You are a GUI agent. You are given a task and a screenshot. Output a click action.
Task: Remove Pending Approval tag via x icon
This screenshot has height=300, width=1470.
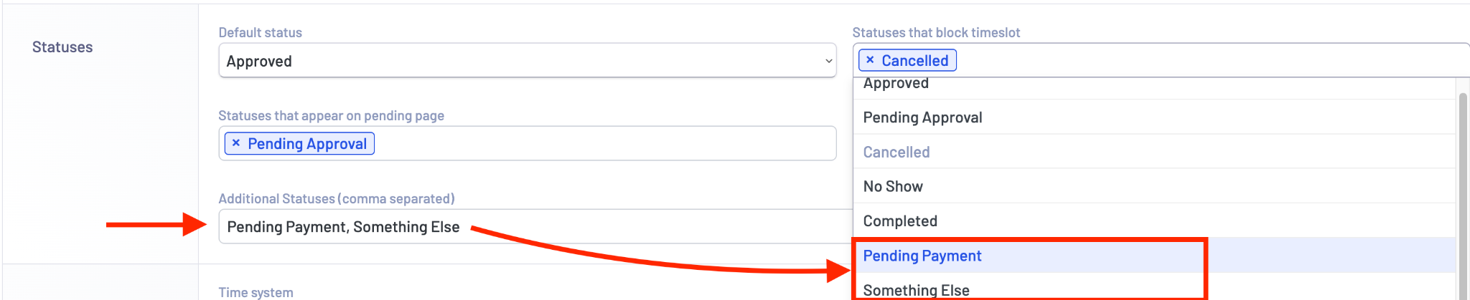pos(235,143)
